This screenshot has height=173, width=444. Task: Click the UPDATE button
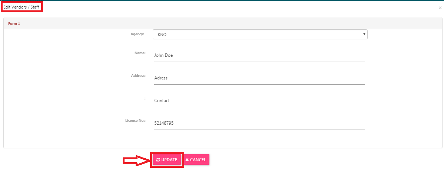point(167,160)
